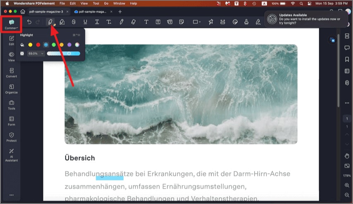This screenshot has height=204, width=353.
Task: Close the pdf-sample-magazine-3 tab
Action: click(x=67, y=12)
